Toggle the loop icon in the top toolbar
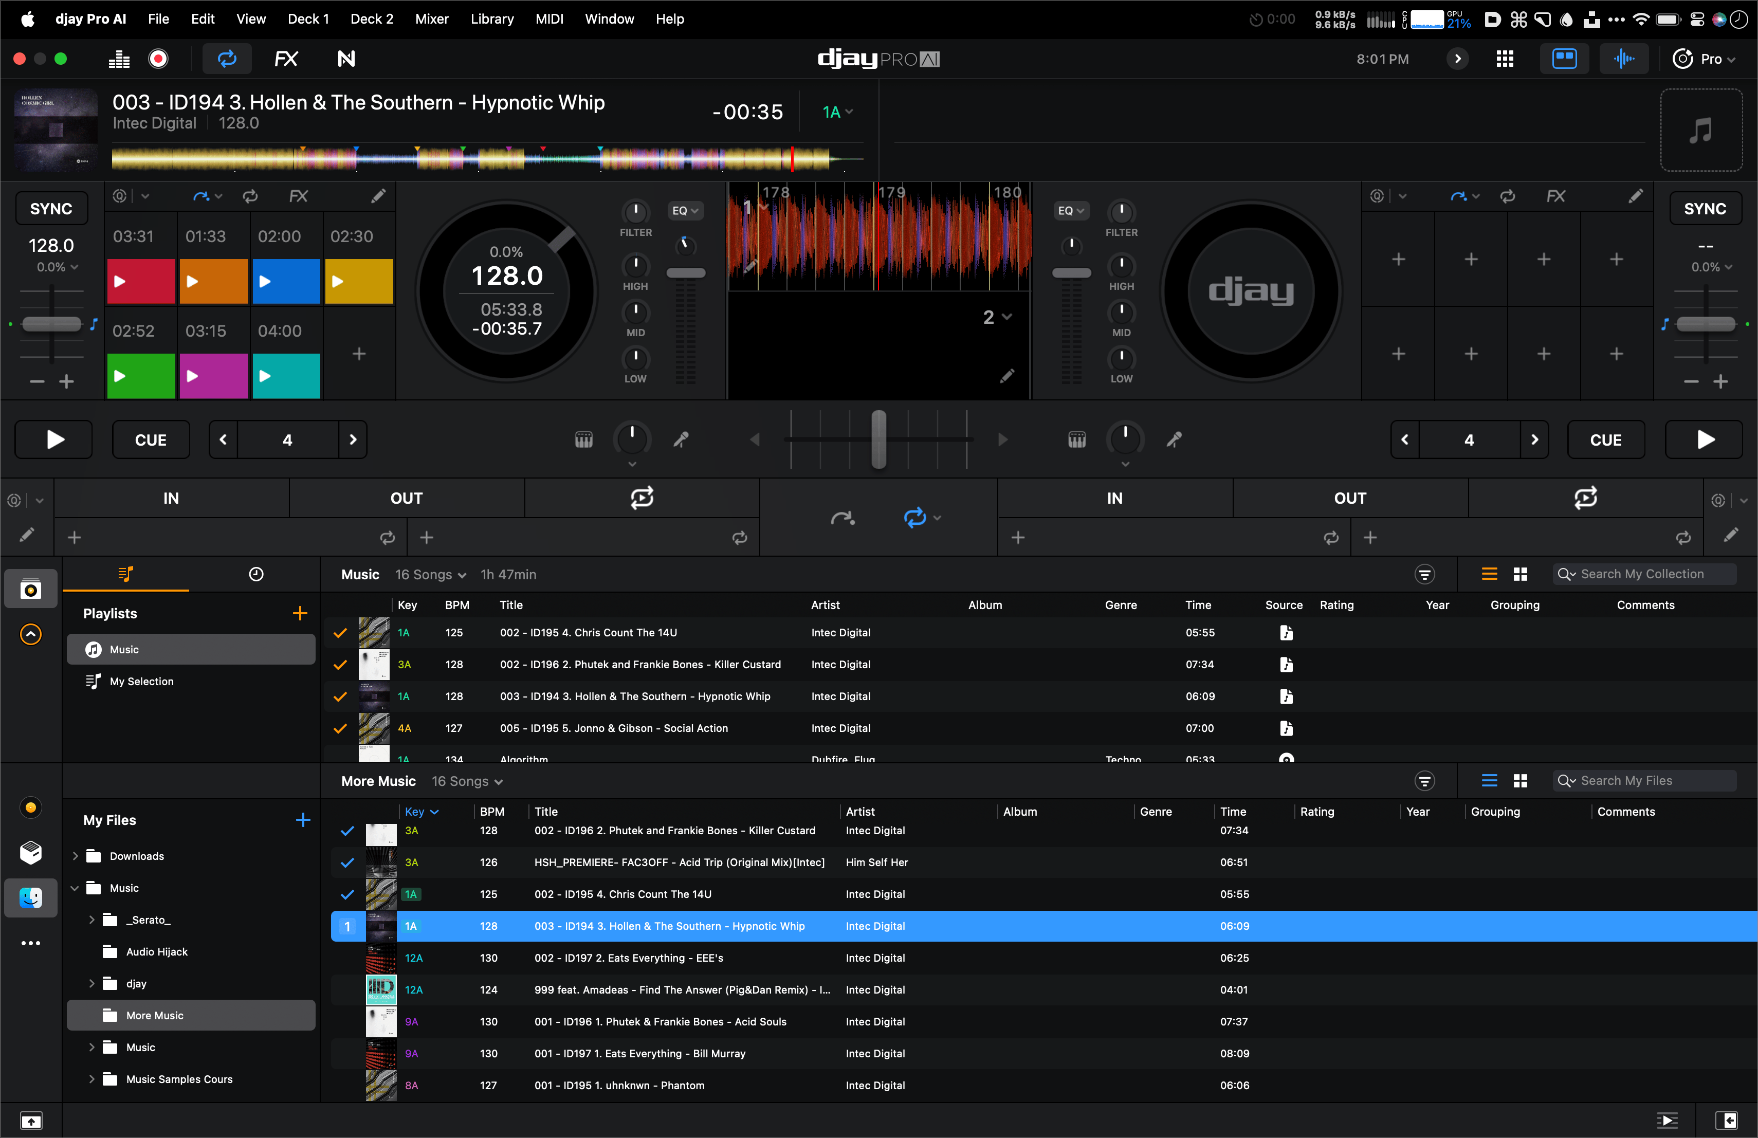The image size is (1758, 1138). click(x=227, y=59)
